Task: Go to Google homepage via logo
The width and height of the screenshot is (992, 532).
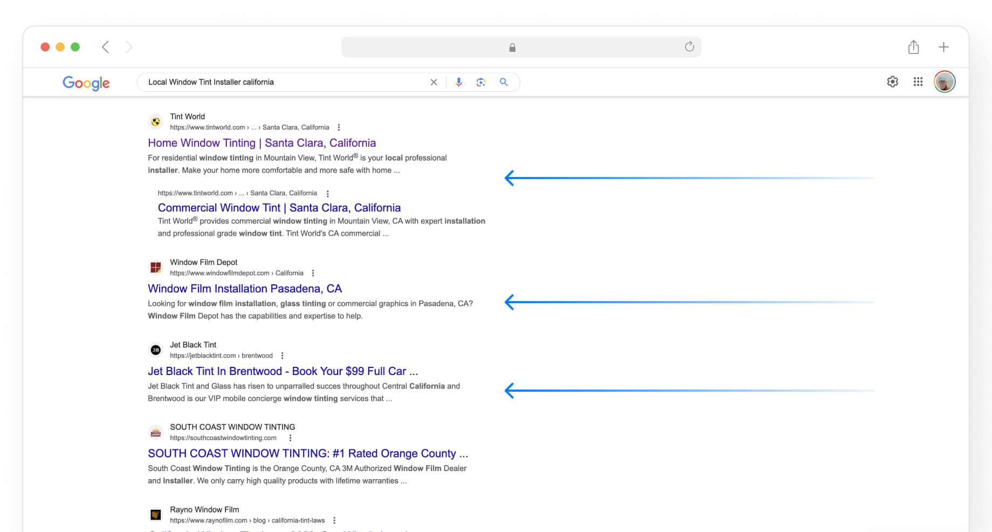Action: coord(86,83)
